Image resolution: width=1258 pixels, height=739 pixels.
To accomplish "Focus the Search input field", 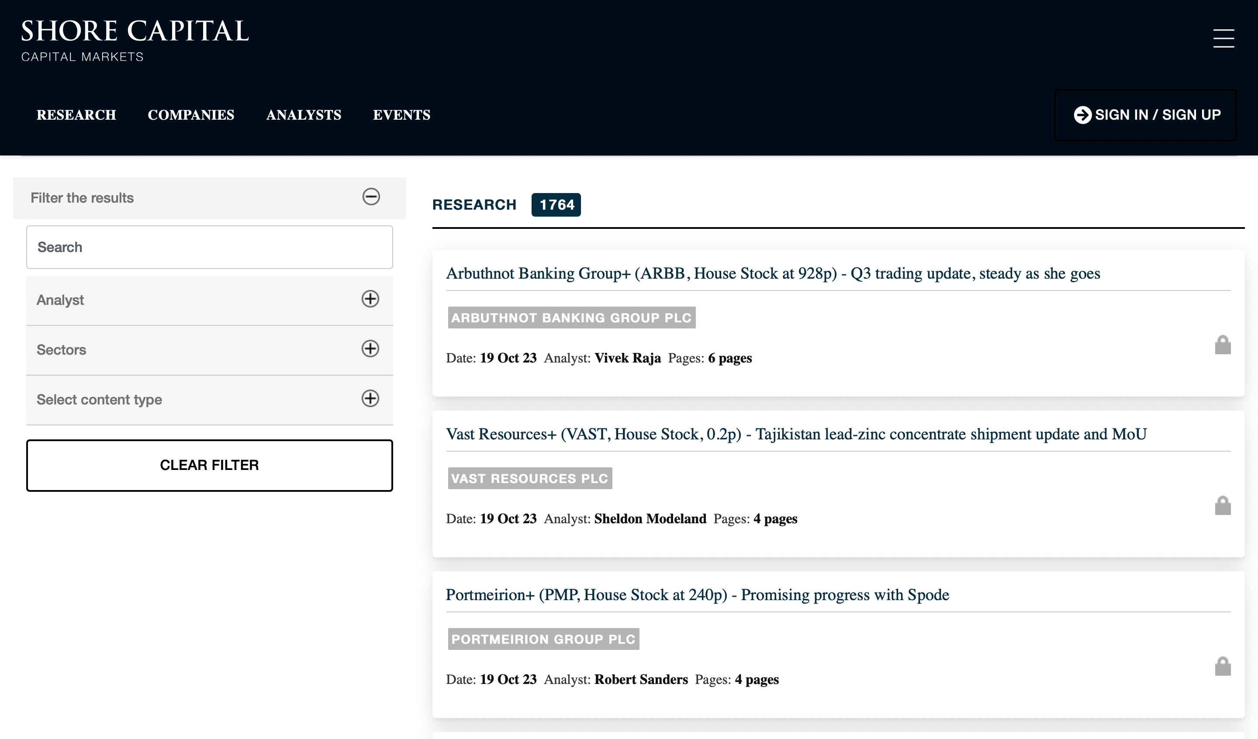I will pos(209,247).
